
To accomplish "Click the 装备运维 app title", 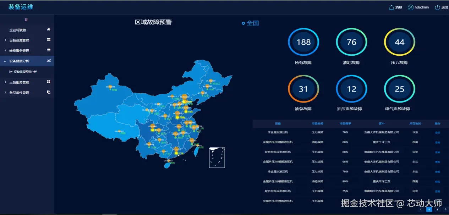I will (x=21, y=7).
